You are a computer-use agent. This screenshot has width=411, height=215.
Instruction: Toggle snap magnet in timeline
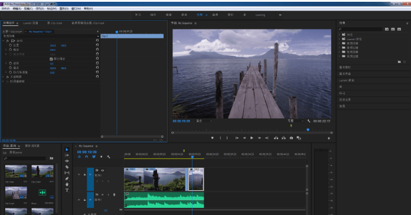pos(86,157)
